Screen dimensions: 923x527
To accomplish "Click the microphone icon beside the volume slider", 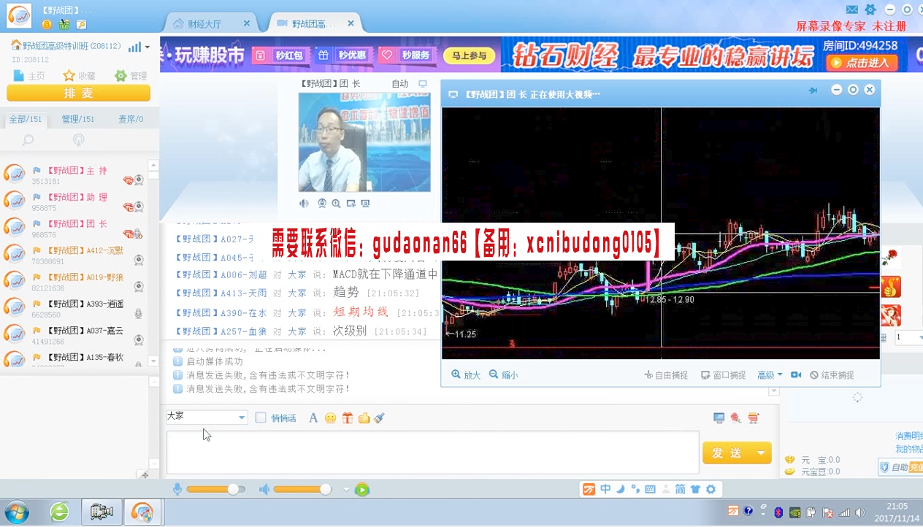I will point(177,489).
